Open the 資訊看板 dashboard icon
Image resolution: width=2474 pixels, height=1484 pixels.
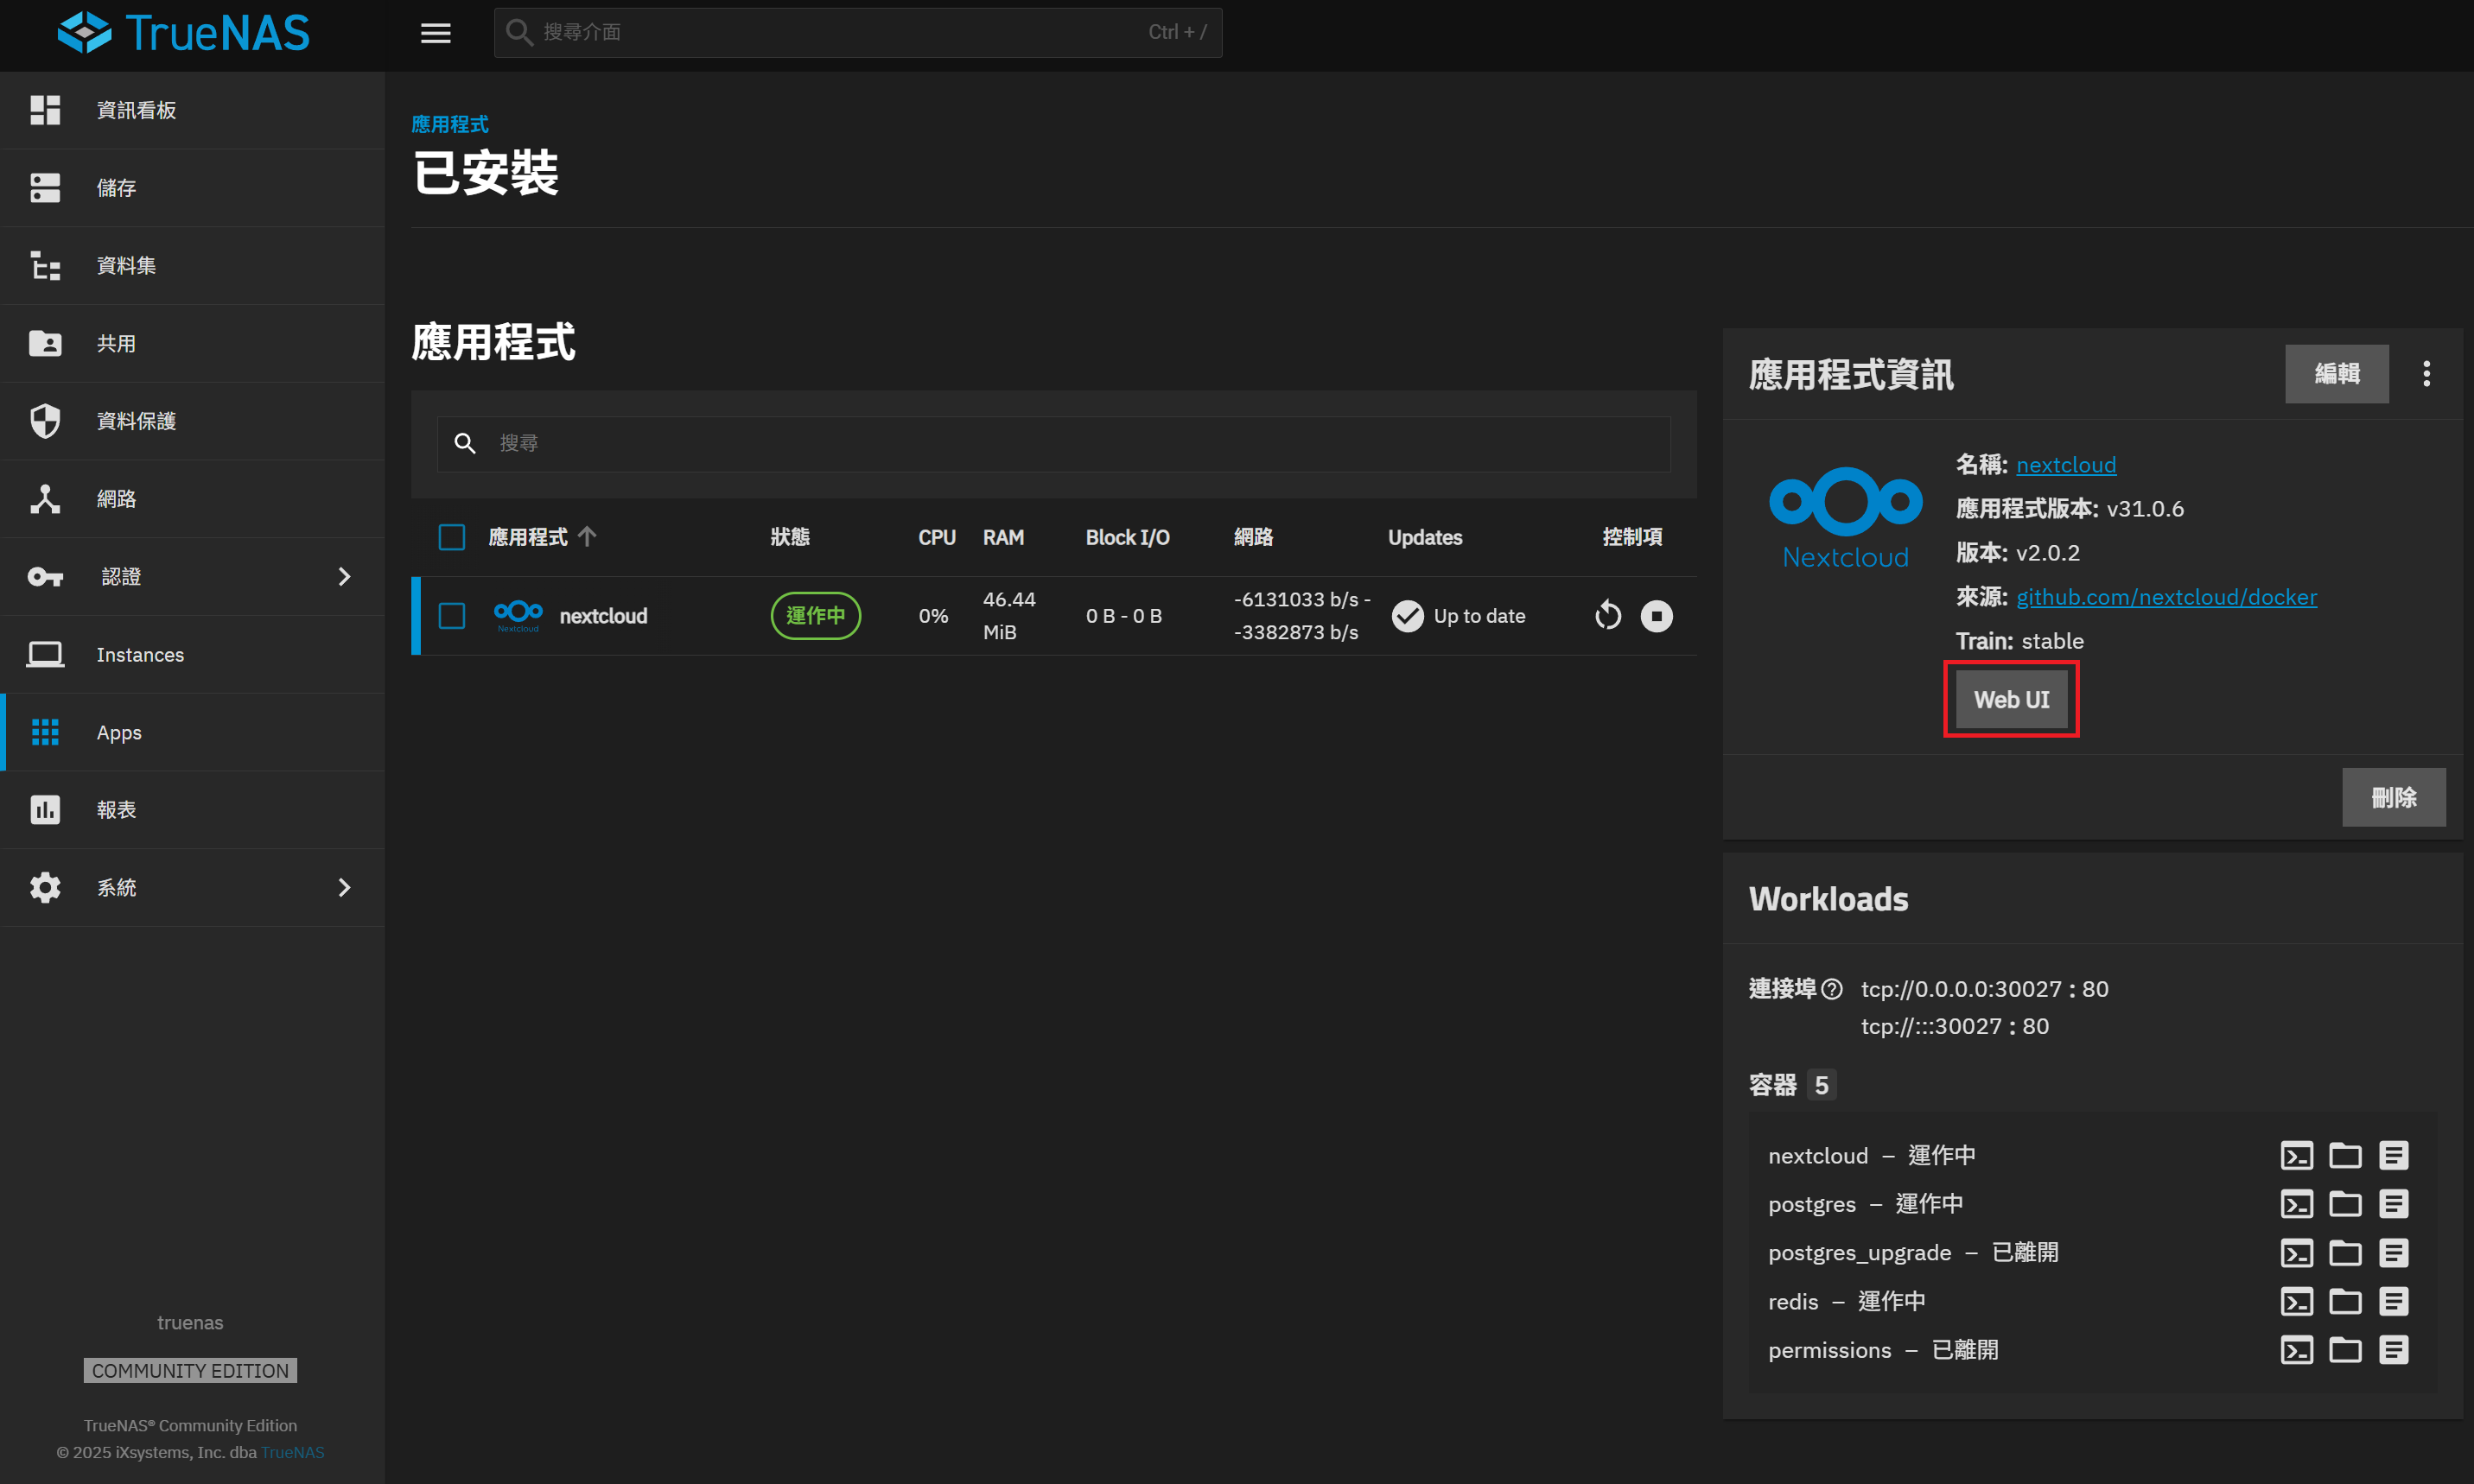[45, 110]
